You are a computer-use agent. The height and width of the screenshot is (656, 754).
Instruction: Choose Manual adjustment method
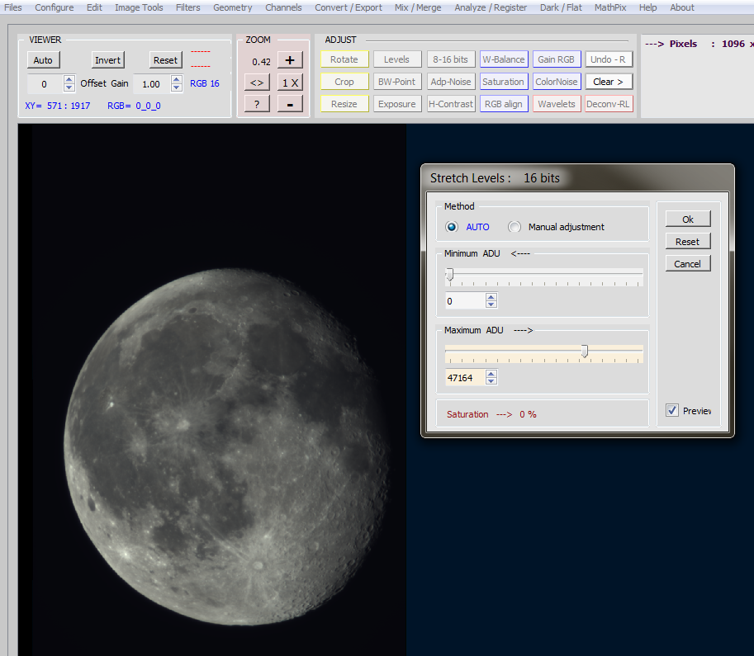515,227
